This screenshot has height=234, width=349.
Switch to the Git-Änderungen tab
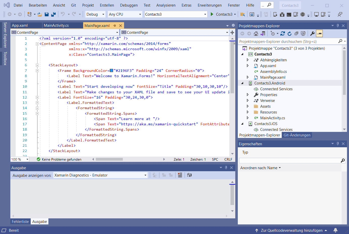coord(297,135)
